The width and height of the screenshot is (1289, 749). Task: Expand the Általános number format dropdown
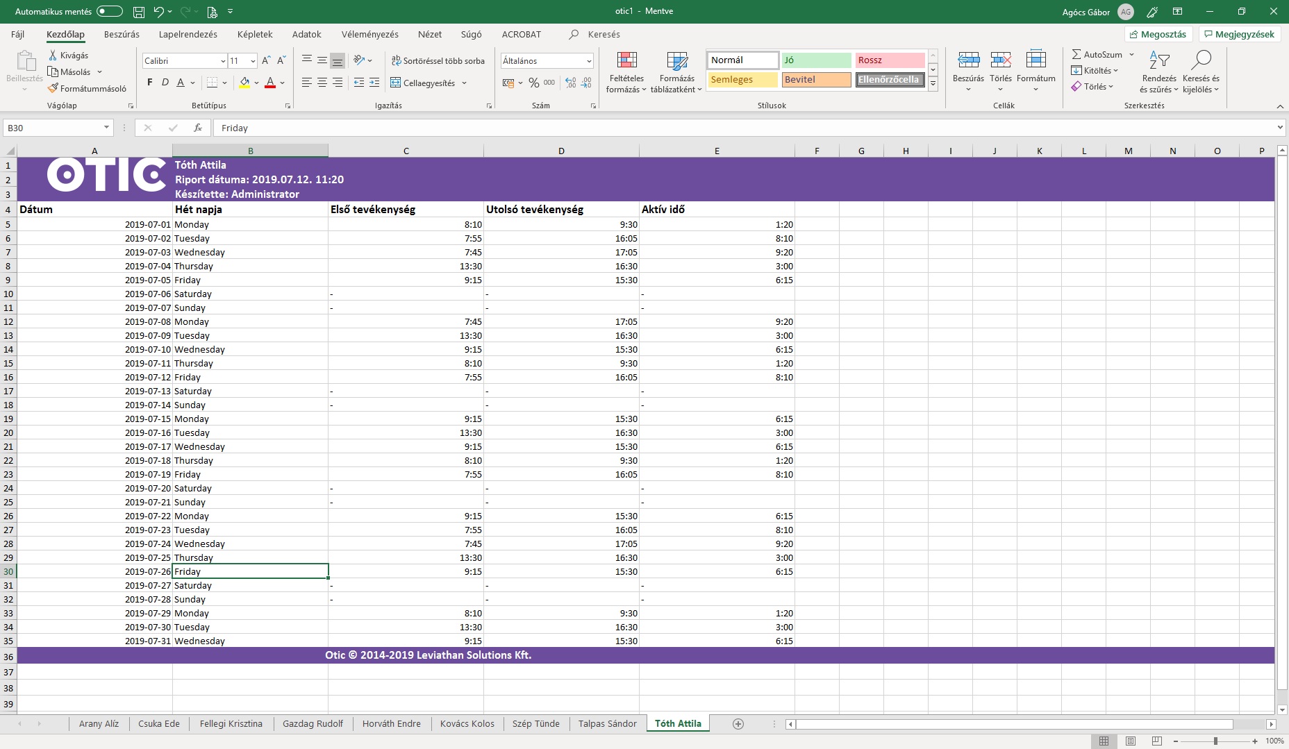(x=588, y=61)
